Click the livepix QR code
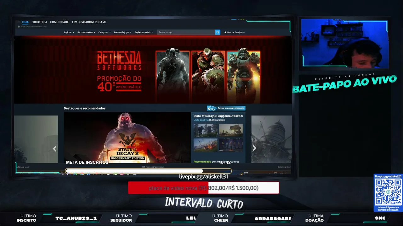Viewport: 403px width, 226px height. click(388, 192)
